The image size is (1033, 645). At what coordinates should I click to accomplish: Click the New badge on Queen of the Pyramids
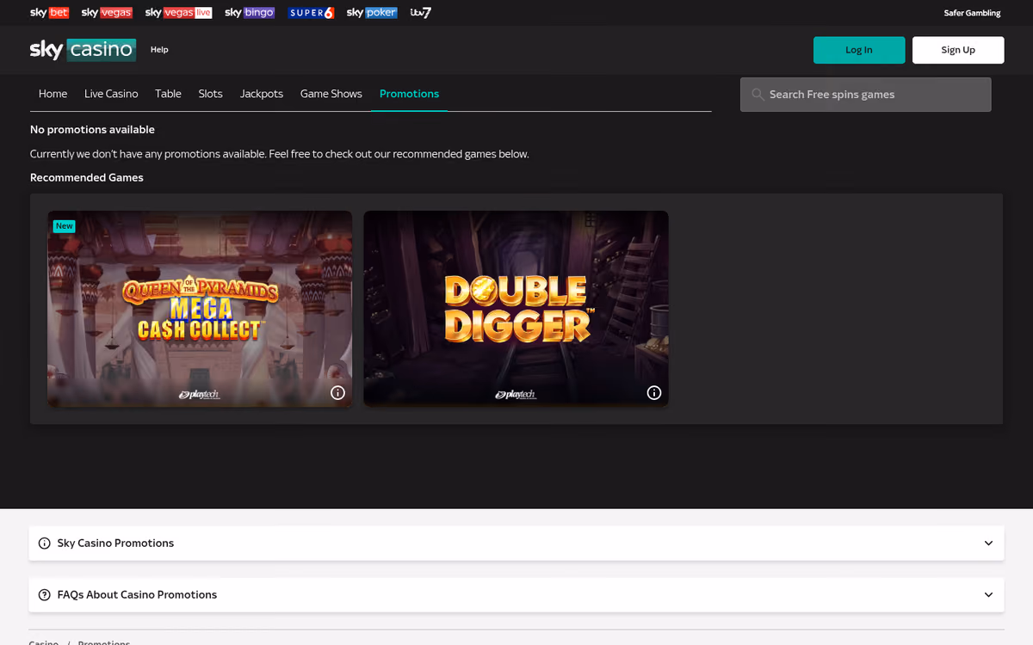(65, 226)
